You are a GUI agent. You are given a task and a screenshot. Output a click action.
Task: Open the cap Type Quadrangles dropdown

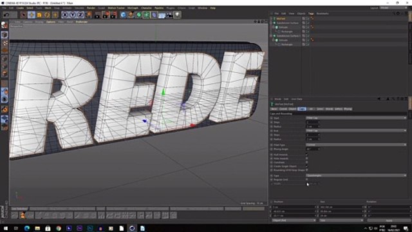point(356,175)
